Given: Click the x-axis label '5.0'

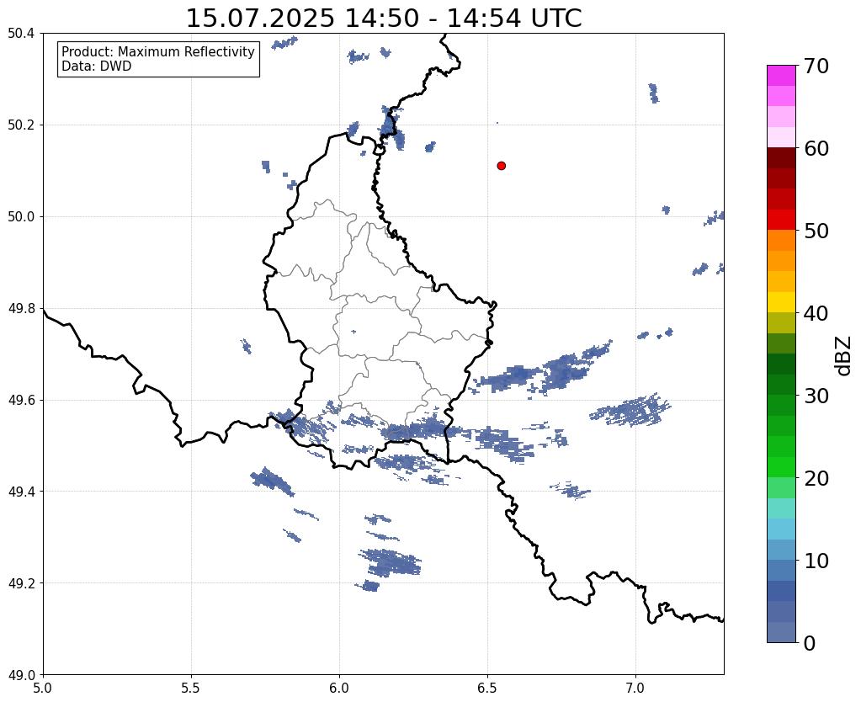Looking at the screenshot, I should [x=43, y=688].
